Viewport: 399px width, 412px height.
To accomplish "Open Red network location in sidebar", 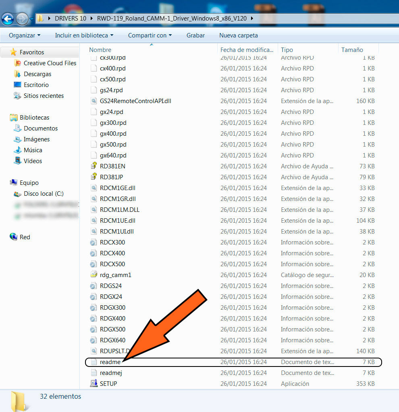I will [x=25, y=237].
